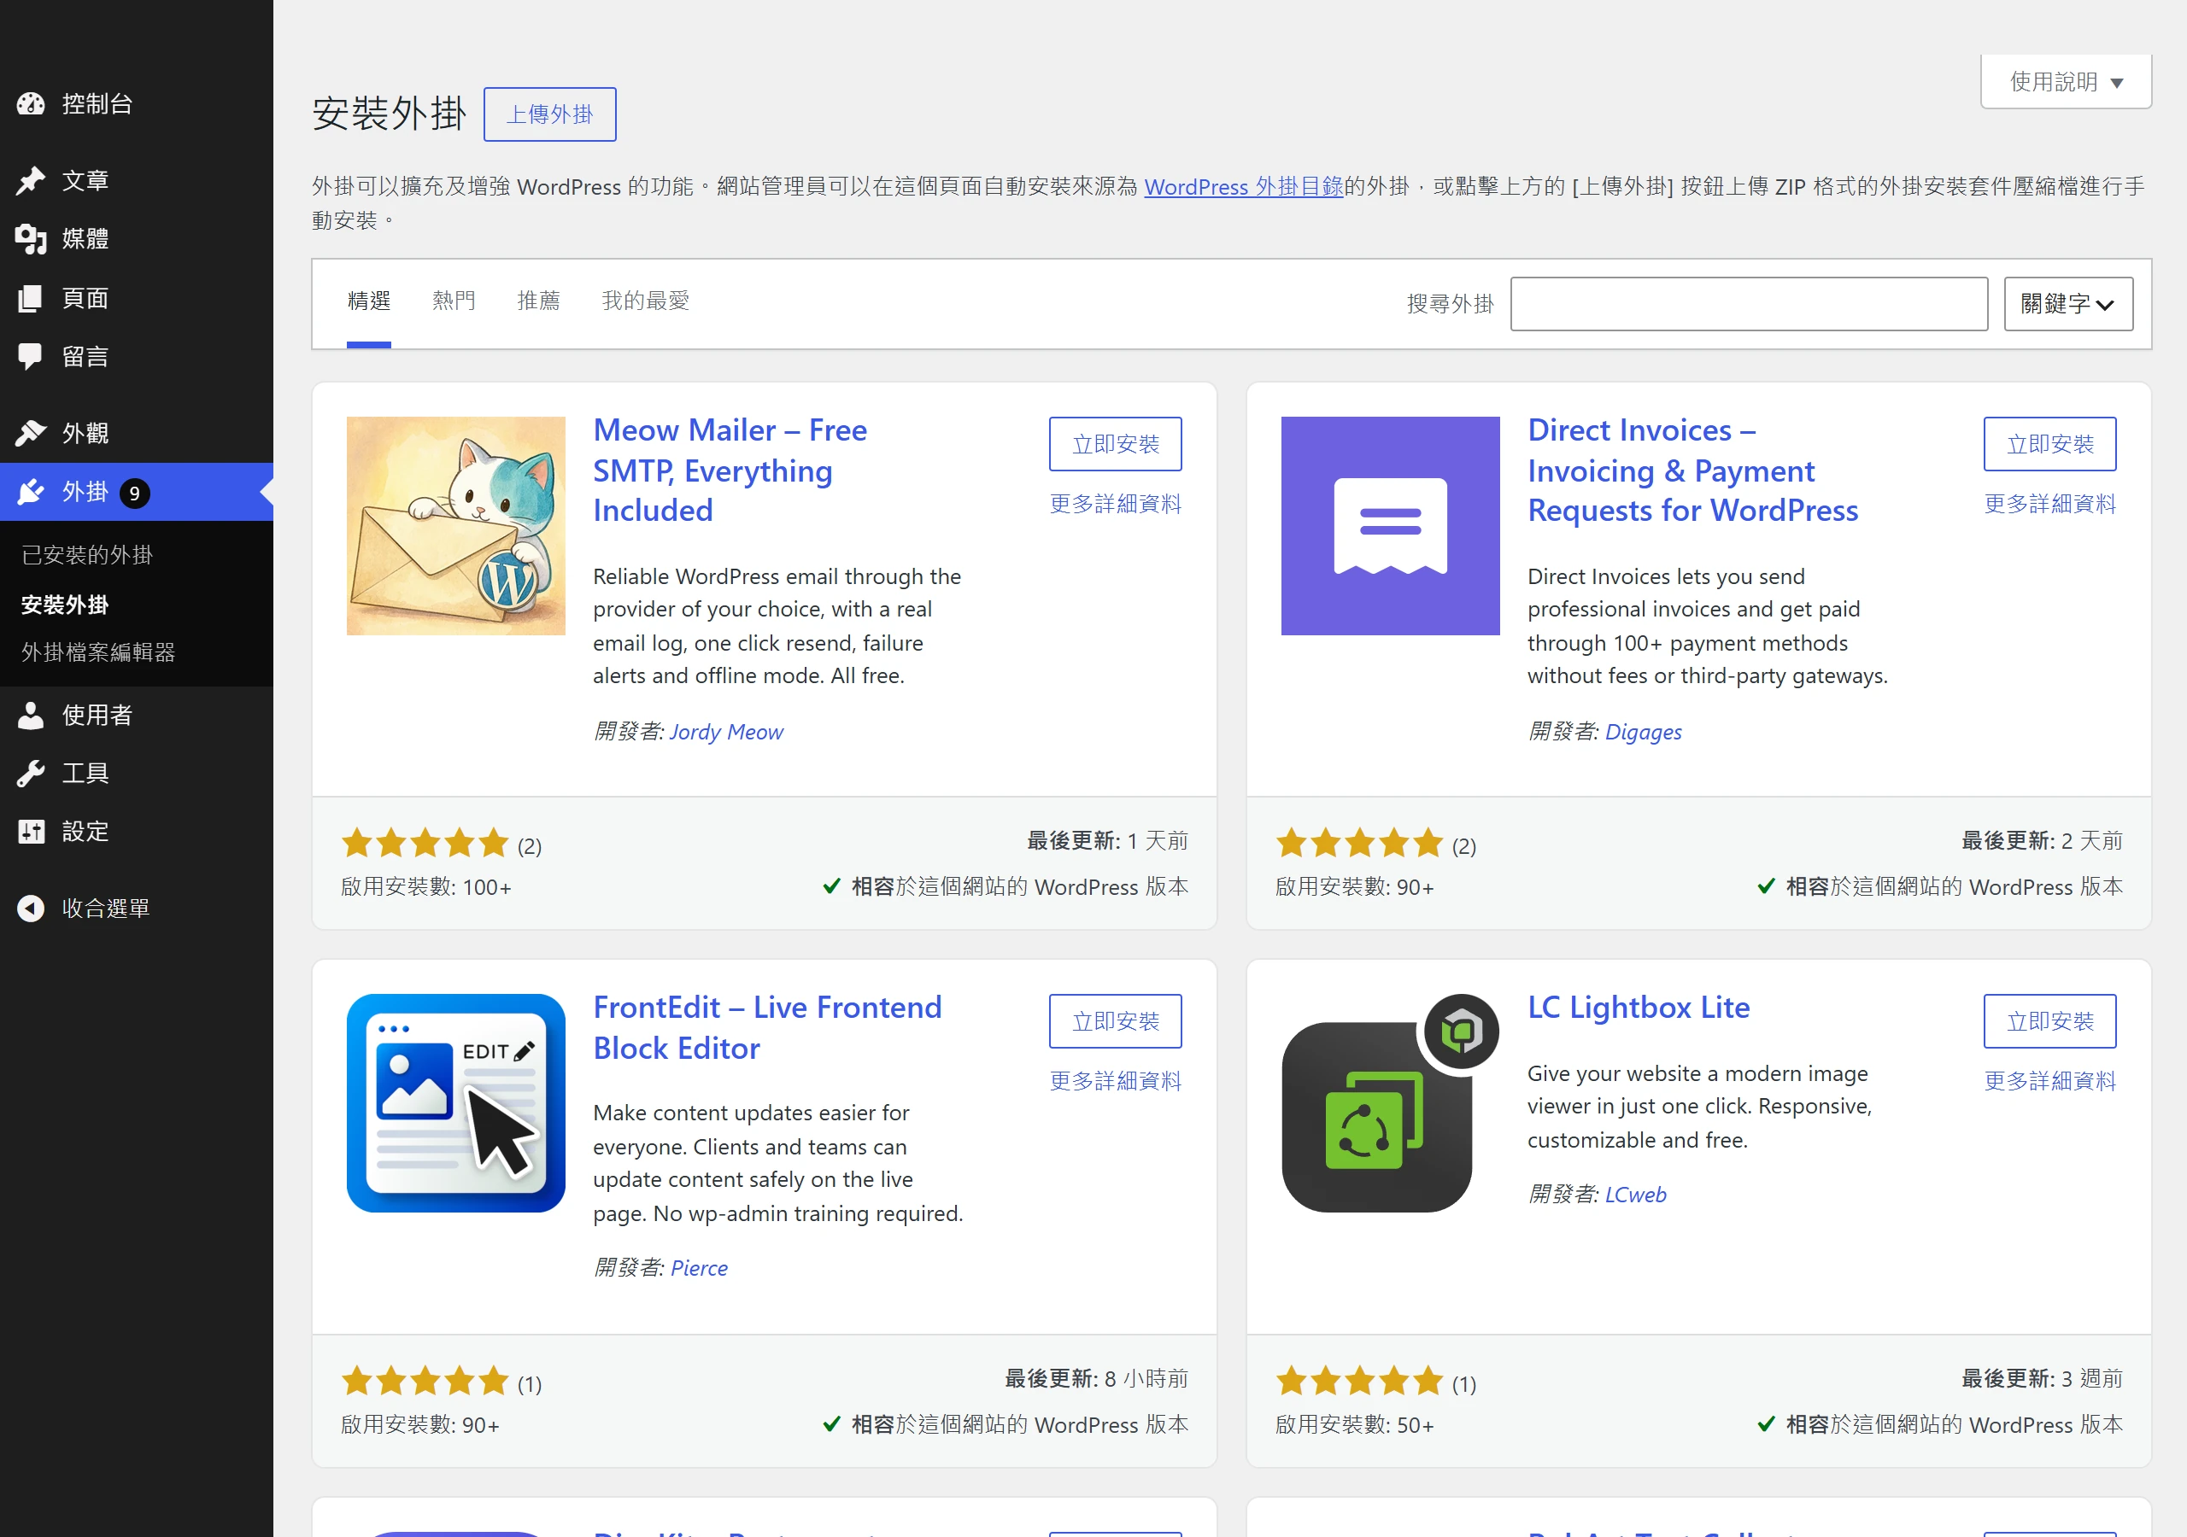
Task: Click the 工具 wrench icon
Action: click(x=31, y=774)
